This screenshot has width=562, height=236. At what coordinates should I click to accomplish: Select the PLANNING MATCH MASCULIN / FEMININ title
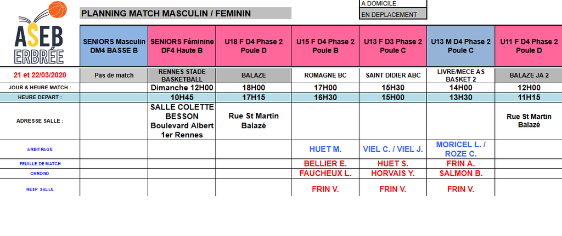[x=166, y=13]
